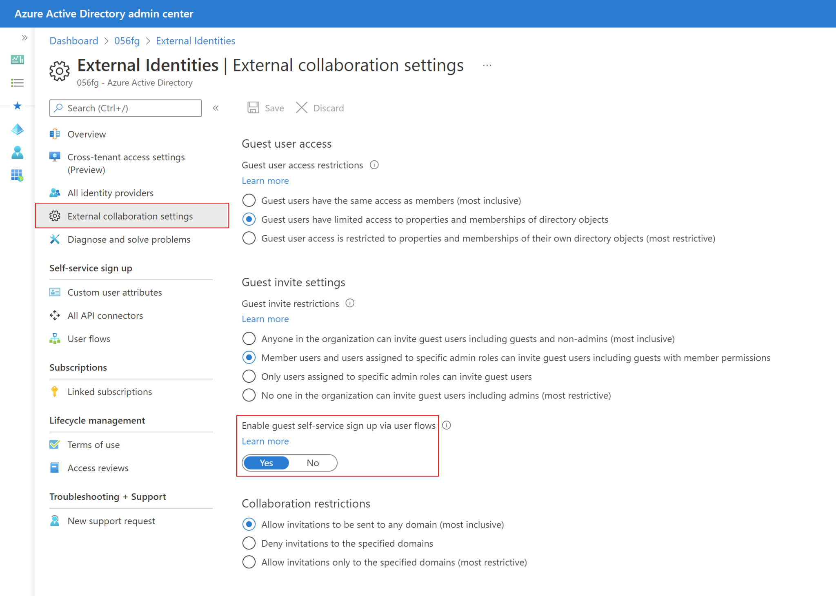
Task: Open more options via the ellipsis
Action: pyautogui.click(x=487, y=65)
